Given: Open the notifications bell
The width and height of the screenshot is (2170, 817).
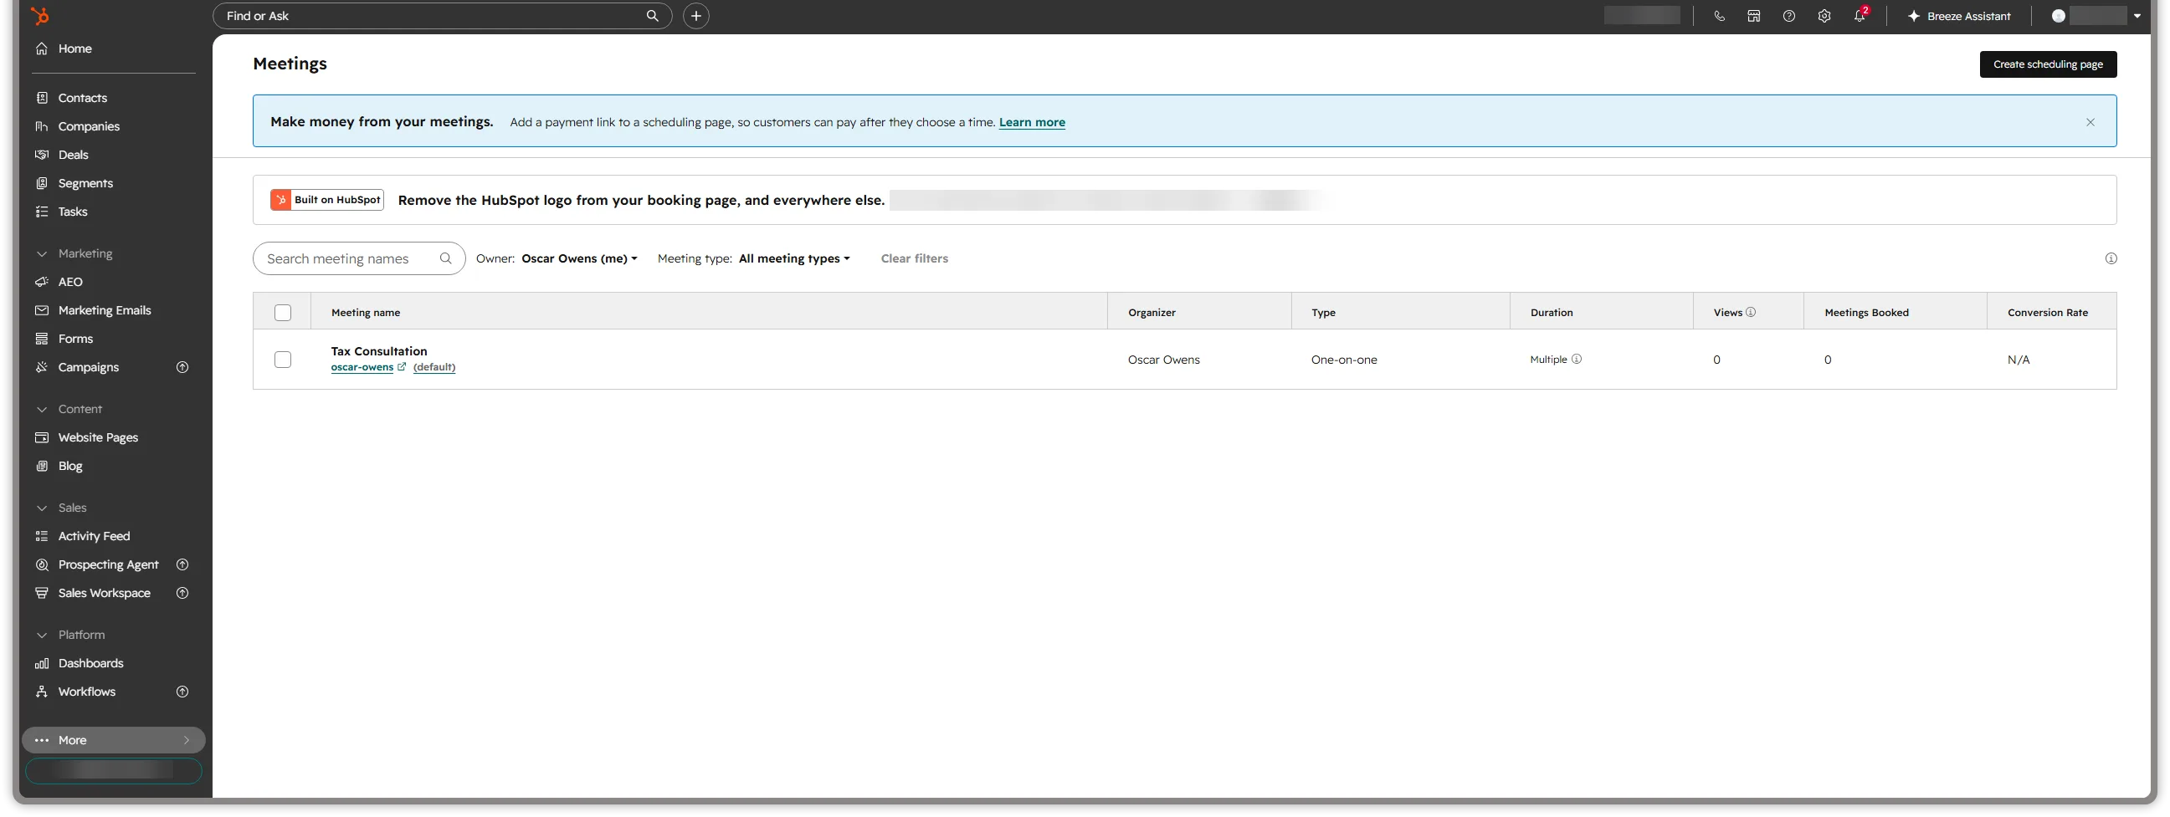Looking at the screenshot, I should point(1860,16).
